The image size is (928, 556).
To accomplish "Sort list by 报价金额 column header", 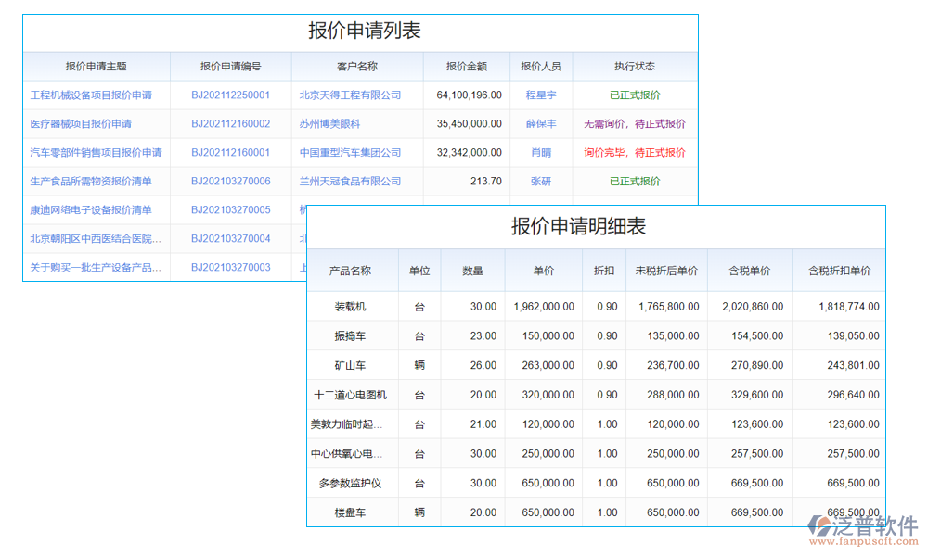I will pyautogui.click(x=467, y=66).
